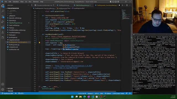
Task: Click CRLF line ending in status bar
Action: point(101,94)
